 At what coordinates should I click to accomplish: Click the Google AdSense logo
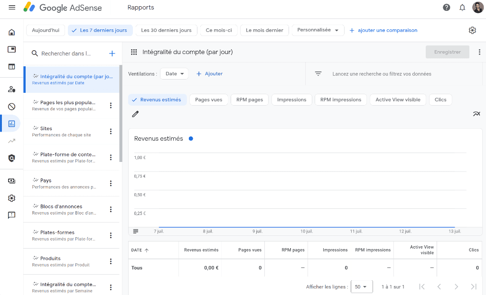coord(63,8)
